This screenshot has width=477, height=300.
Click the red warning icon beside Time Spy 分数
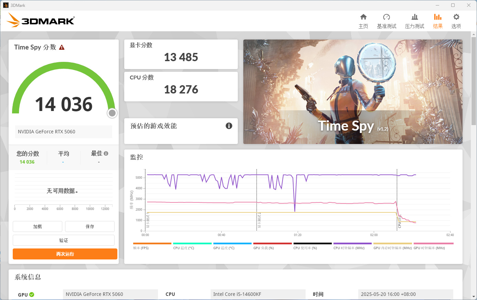click(62, 47)
